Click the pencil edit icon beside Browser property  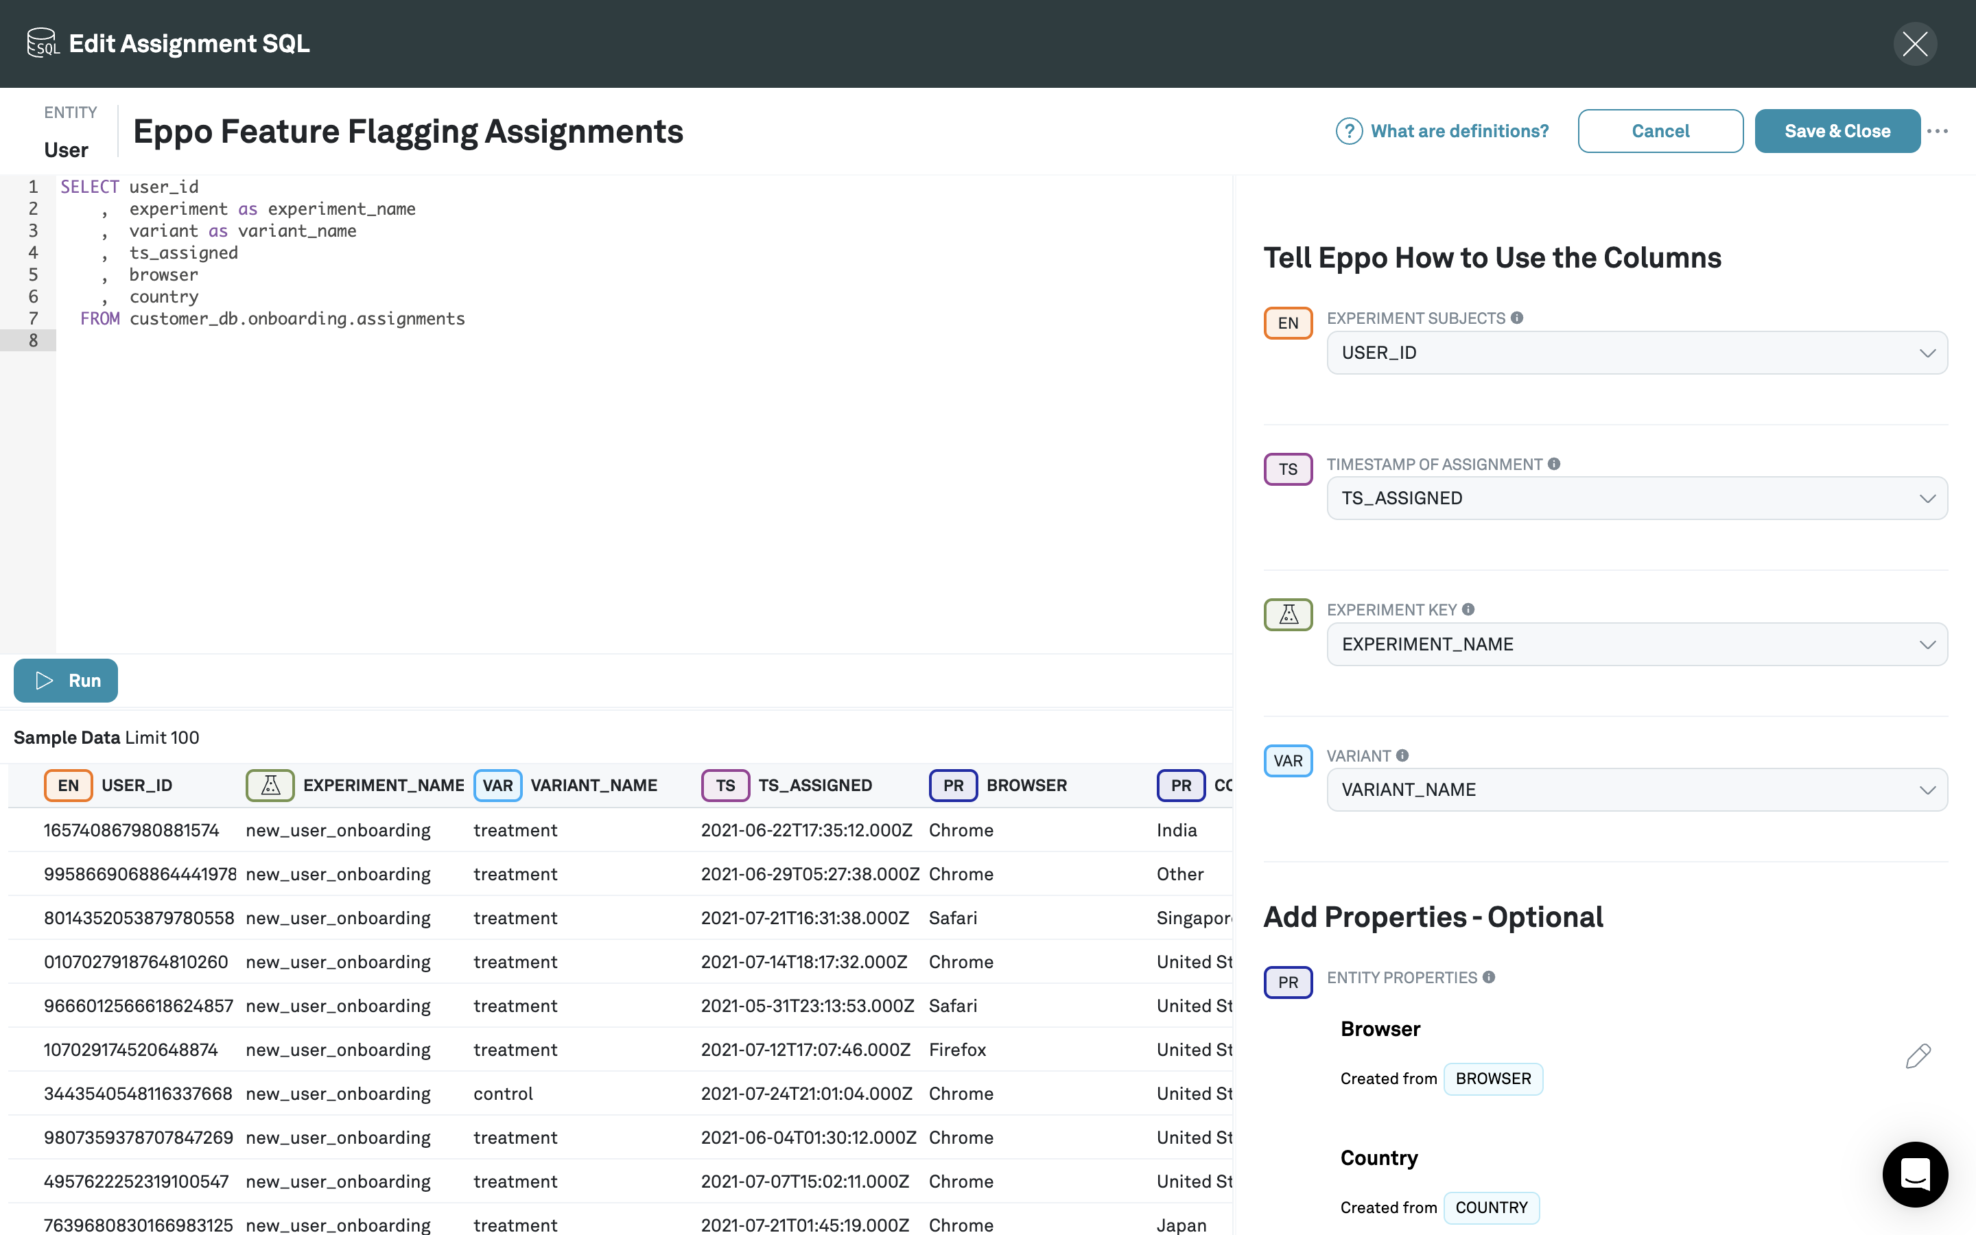coord(1918,1056)
